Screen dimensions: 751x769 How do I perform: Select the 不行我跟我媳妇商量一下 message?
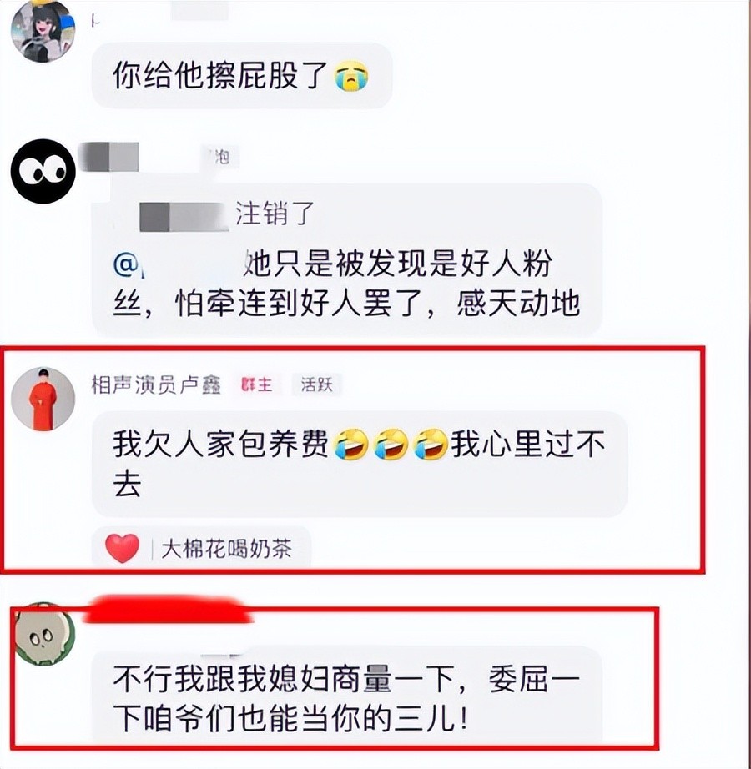point(347,698)
